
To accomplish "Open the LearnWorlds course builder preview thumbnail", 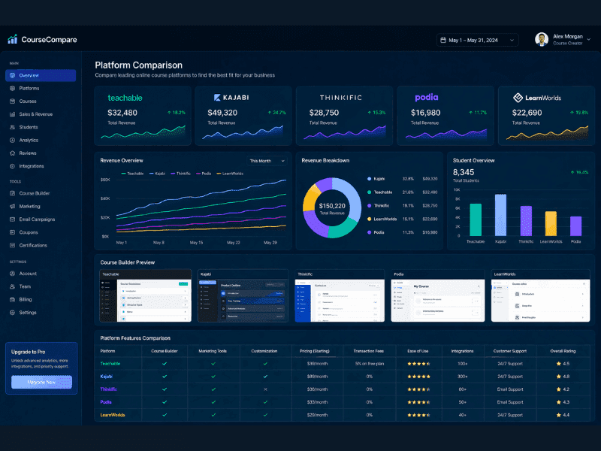I will (x=540, y=295).
